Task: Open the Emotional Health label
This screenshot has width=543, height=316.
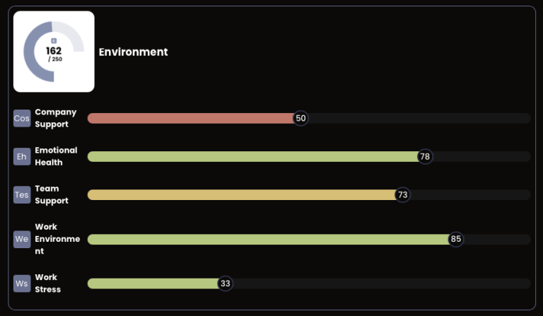Action: [56, 156]
